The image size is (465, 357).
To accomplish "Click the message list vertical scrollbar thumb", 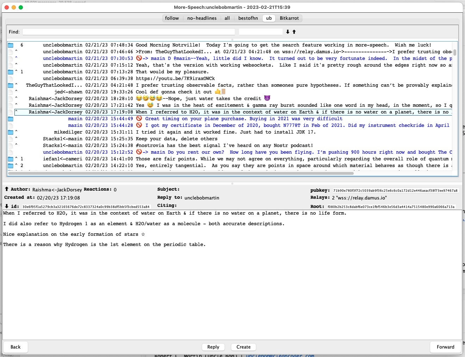I will [x=455, y=53].
